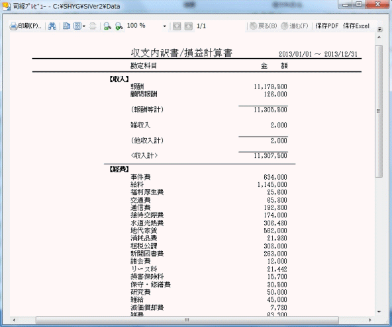
Task: Click the <収入計> total label
Action: pos(144,156)
